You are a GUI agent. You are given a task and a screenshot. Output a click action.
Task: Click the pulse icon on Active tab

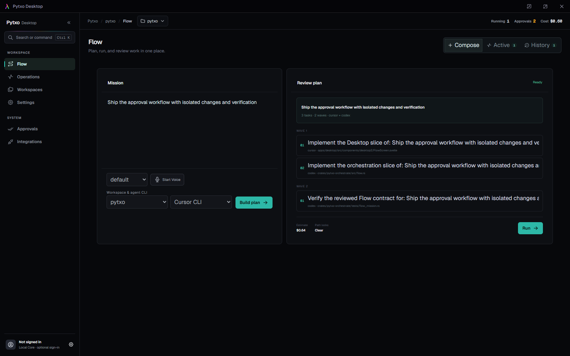click(489, 45)
